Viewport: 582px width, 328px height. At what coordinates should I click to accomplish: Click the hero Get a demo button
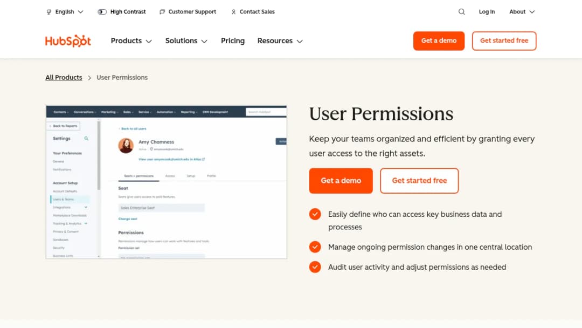click(x=341, y=181)
